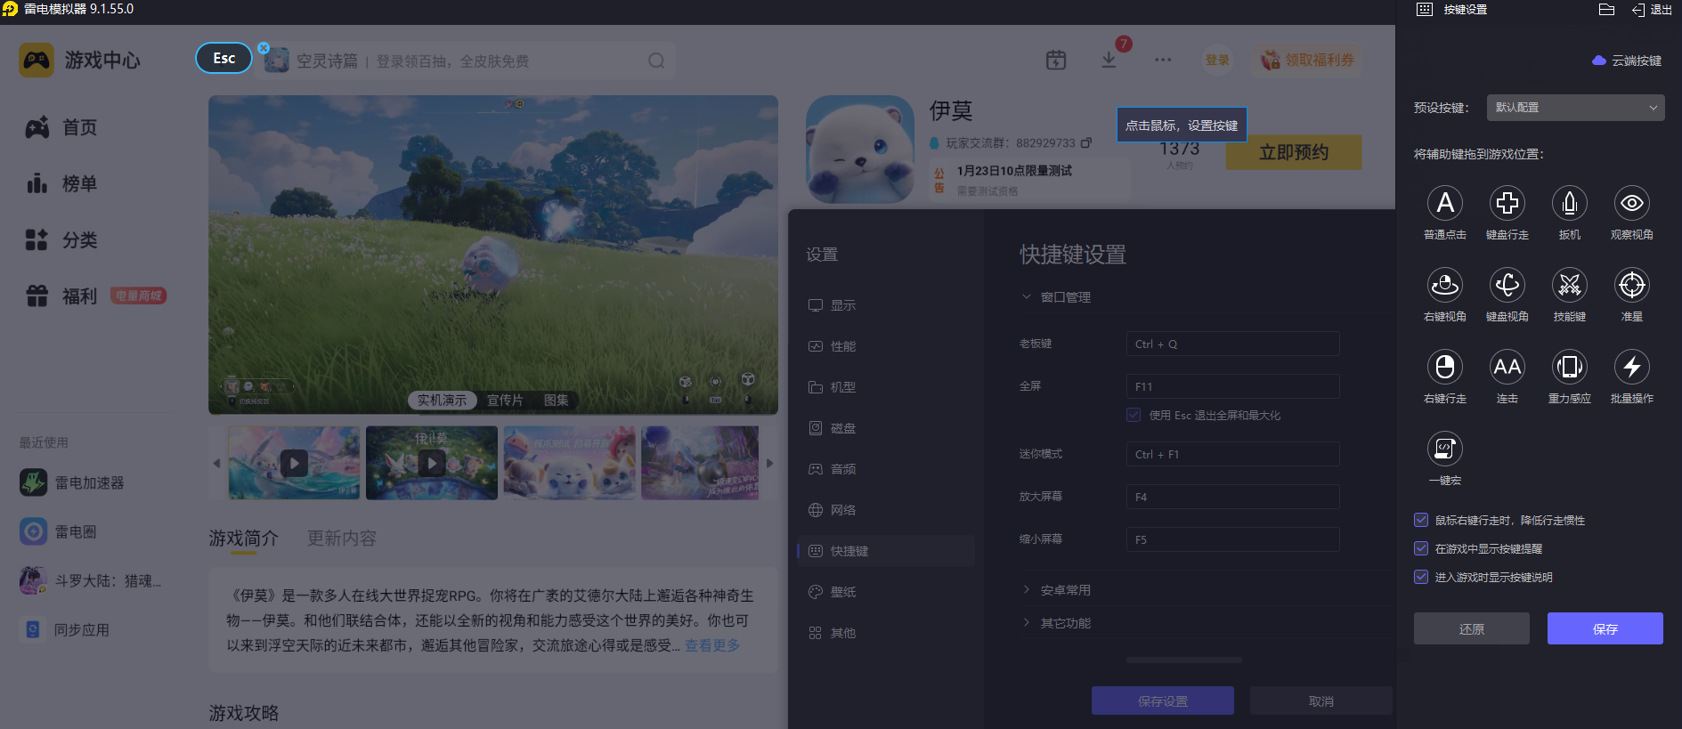The width and height of the screenshot is (1682, 729).
Task: Click 云端按键 cloud keys link
Action: 1627,61
